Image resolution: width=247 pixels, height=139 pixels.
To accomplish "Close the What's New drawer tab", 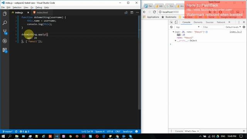I will pos(198,131).
